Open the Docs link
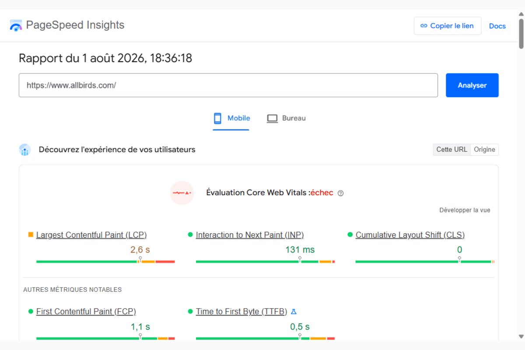The height and width of the screenshot is (350, 525). click(x=497, y=26)
